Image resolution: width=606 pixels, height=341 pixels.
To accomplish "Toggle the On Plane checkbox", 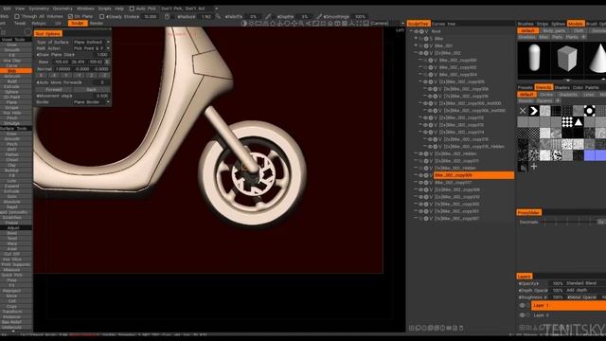I will point(70,17).
